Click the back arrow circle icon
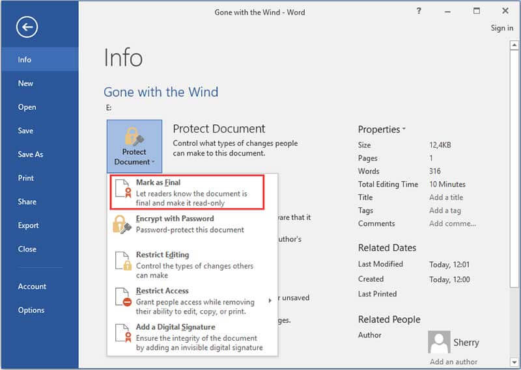Screen dimensions: 521x370 click(x=27, y=27)
